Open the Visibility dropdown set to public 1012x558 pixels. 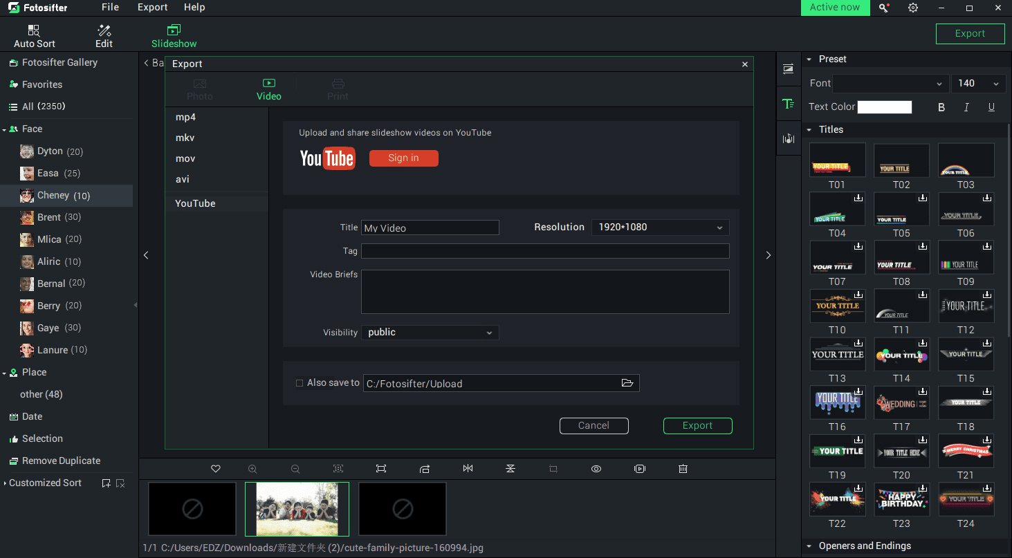point(430,333)
